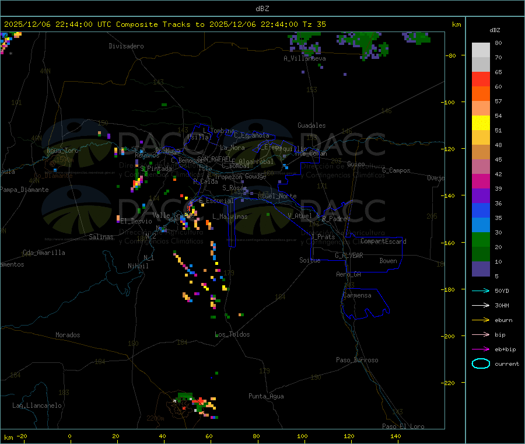Click the Pampa_Diamante map label
The image size is (525, 444).
[24, 190]
